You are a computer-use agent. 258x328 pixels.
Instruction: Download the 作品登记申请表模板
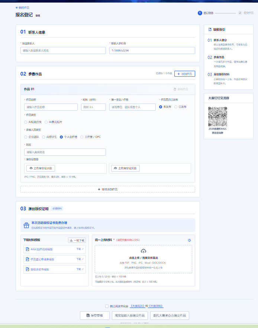coord(80,259)
